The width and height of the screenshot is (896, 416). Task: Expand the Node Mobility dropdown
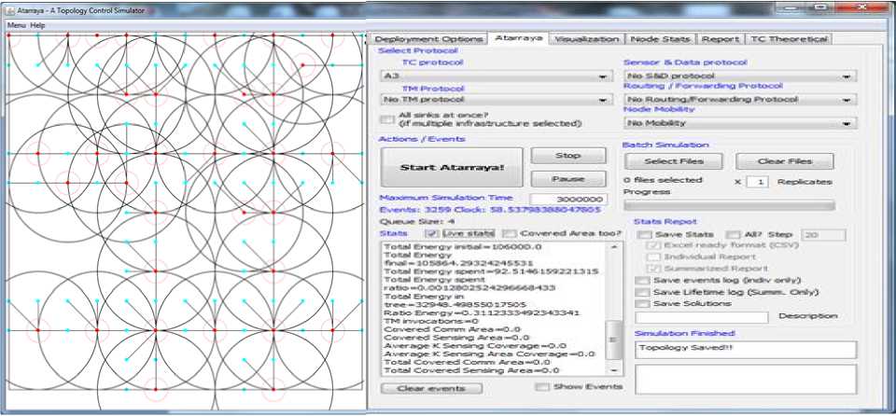[x=739, y=122]
